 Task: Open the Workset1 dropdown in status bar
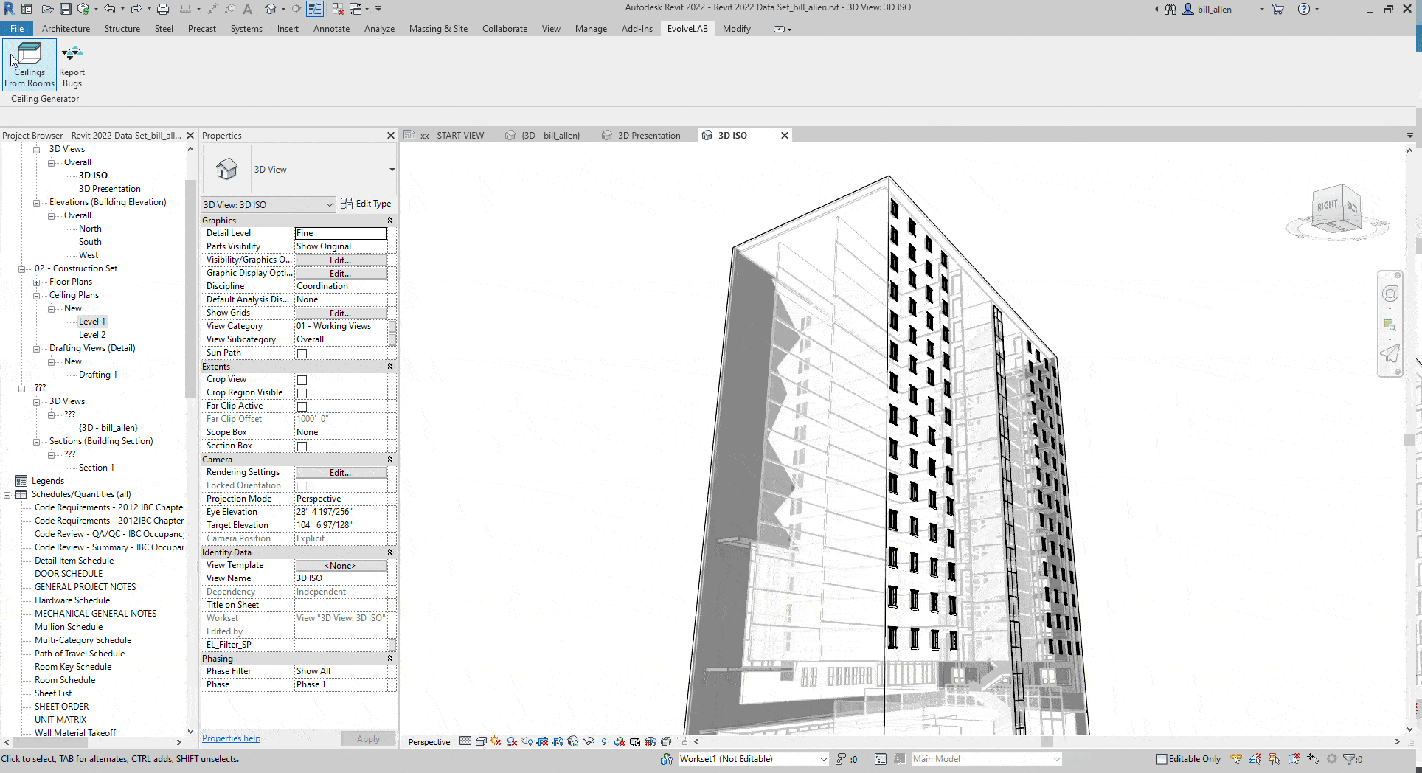pyautogui.click(x=823, y=759)
